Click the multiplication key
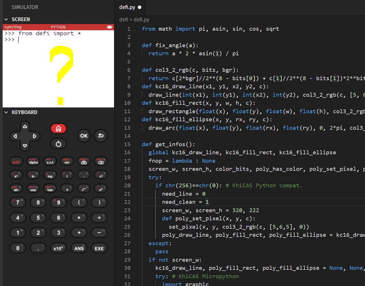The image size is (365, 286). (x=79, y=217)
